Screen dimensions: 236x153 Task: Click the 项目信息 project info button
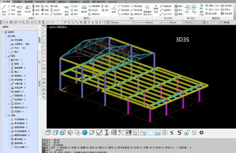point(226,14)
